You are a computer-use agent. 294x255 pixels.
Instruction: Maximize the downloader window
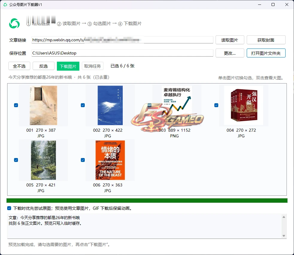pyautogui.click(x=273, y=4)
